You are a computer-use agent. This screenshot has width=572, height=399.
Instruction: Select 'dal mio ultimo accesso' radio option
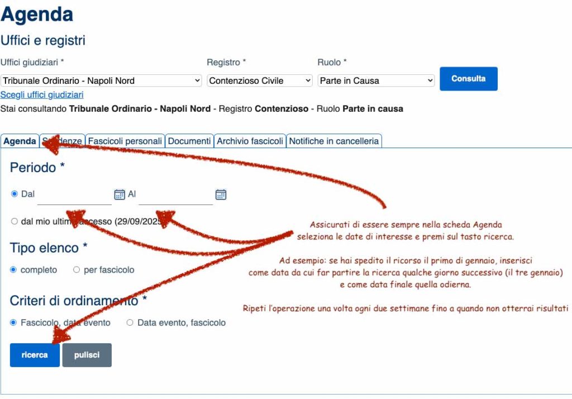[x=15, y=221]
